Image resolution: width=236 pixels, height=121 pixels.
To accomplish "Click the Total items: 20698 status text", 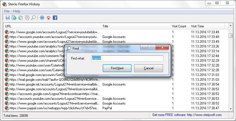I will pos(16,116).
